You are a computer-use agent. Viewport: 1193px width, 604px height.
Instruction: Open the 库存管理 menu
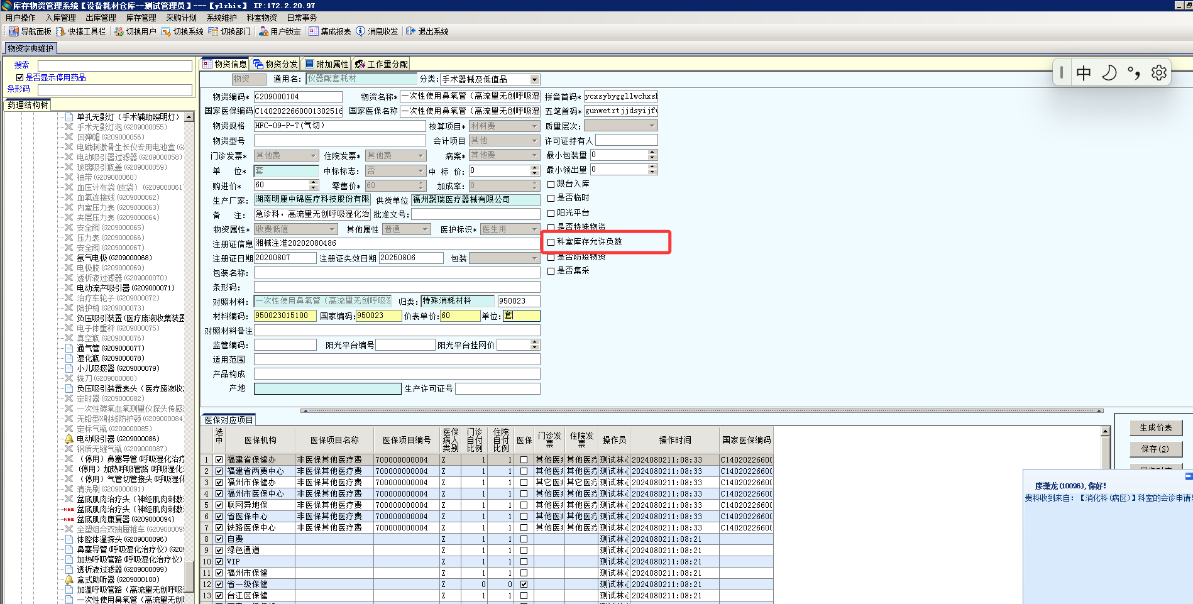coord(141,18)
